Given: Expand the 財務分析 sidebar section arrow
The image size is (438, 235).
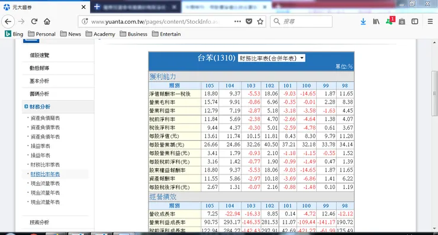Looking at the screenshot, I should (x=26, y=107).
